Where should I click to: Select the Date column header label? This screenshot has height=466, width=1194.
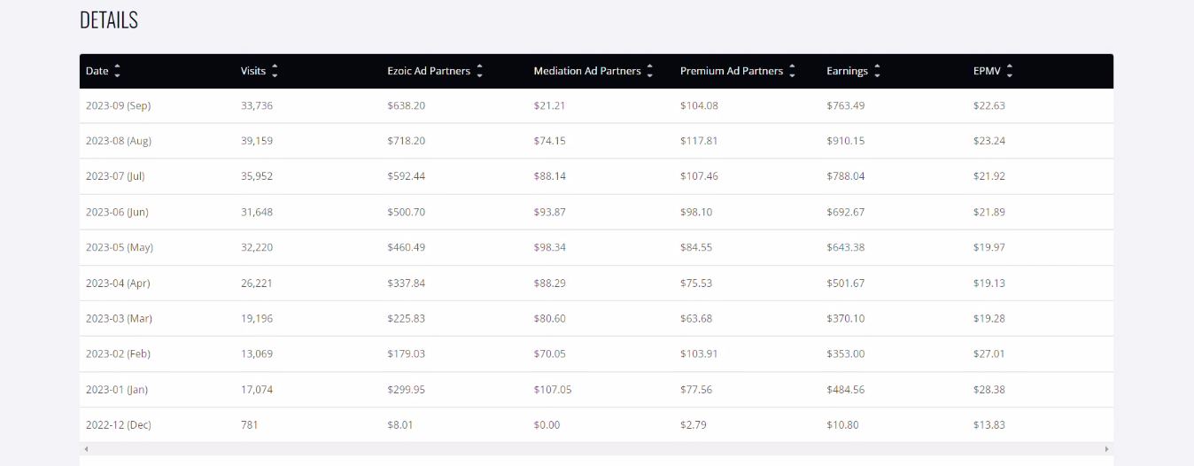click(x=97, y=71)
